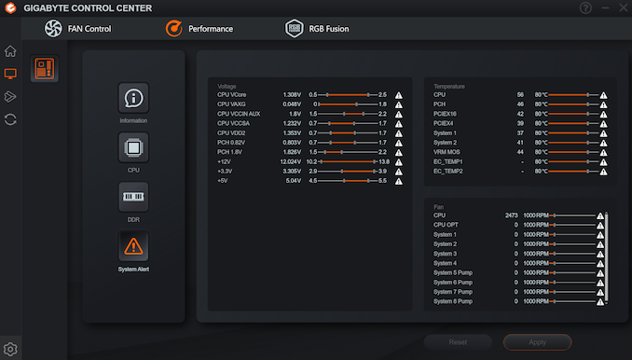This screenshot has height=360, width=632.
Task: Click the Apply button
Action: click(537, 342)
